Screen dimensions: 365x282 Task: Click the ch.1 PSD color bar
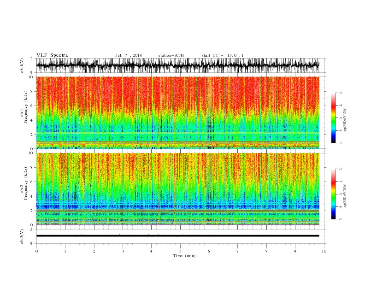pyautogui.click(x=333, y=118)
